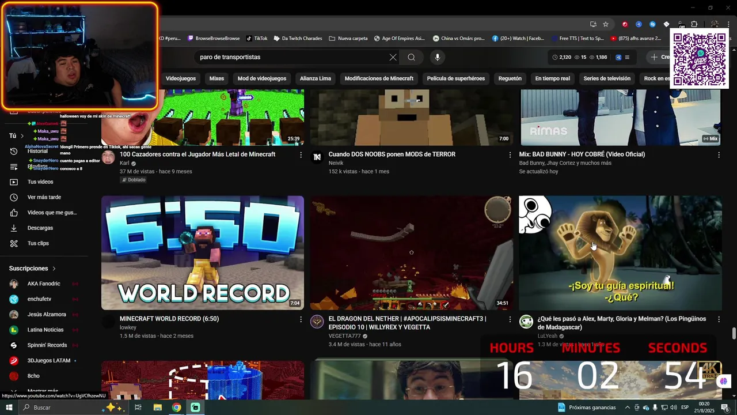This screenshot has width=737, height=415.
Task: Open Free TTS Text to Speech bookmark
Action: [x=577, y=39]
